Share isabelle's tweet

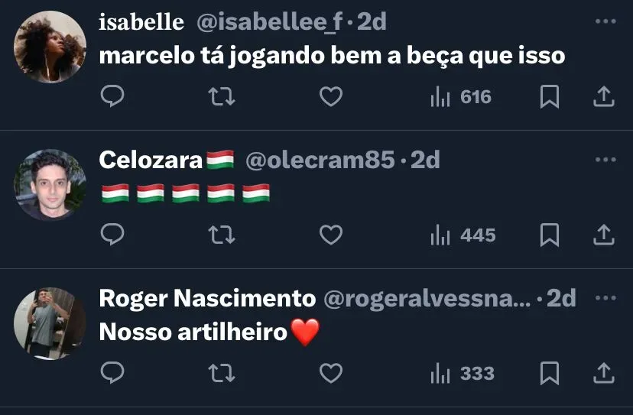[x=603, y=96]
